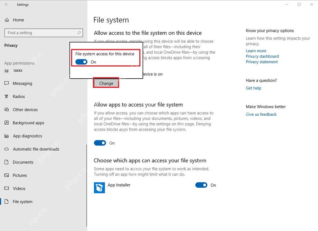
Task: Open the Privacy dashboard link
Action: [x=262, y=56]
